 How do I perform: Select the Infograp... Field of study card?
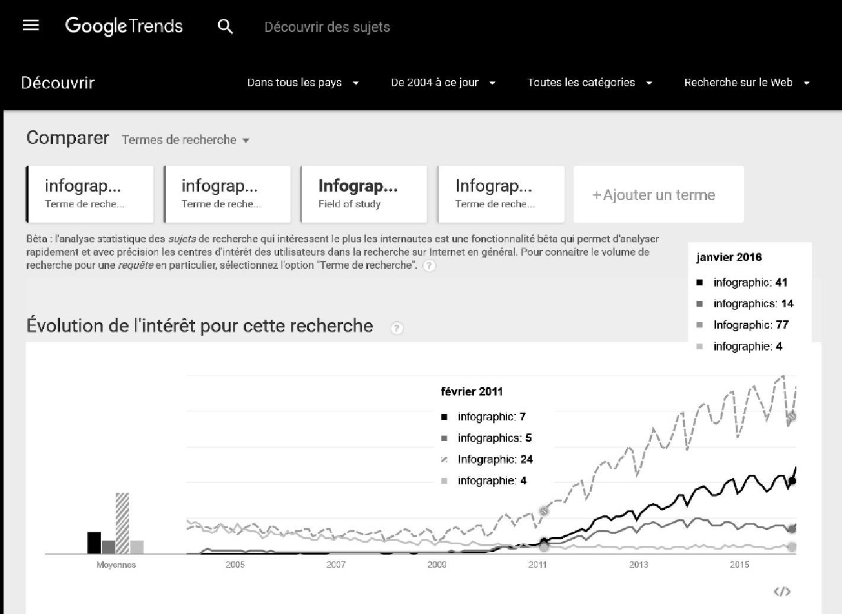click(x=364, y=194)
